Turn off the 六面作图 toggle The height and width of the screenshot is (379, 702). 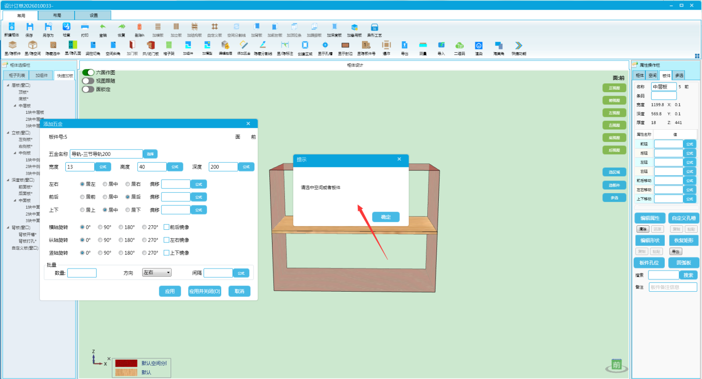pos(88,72)
